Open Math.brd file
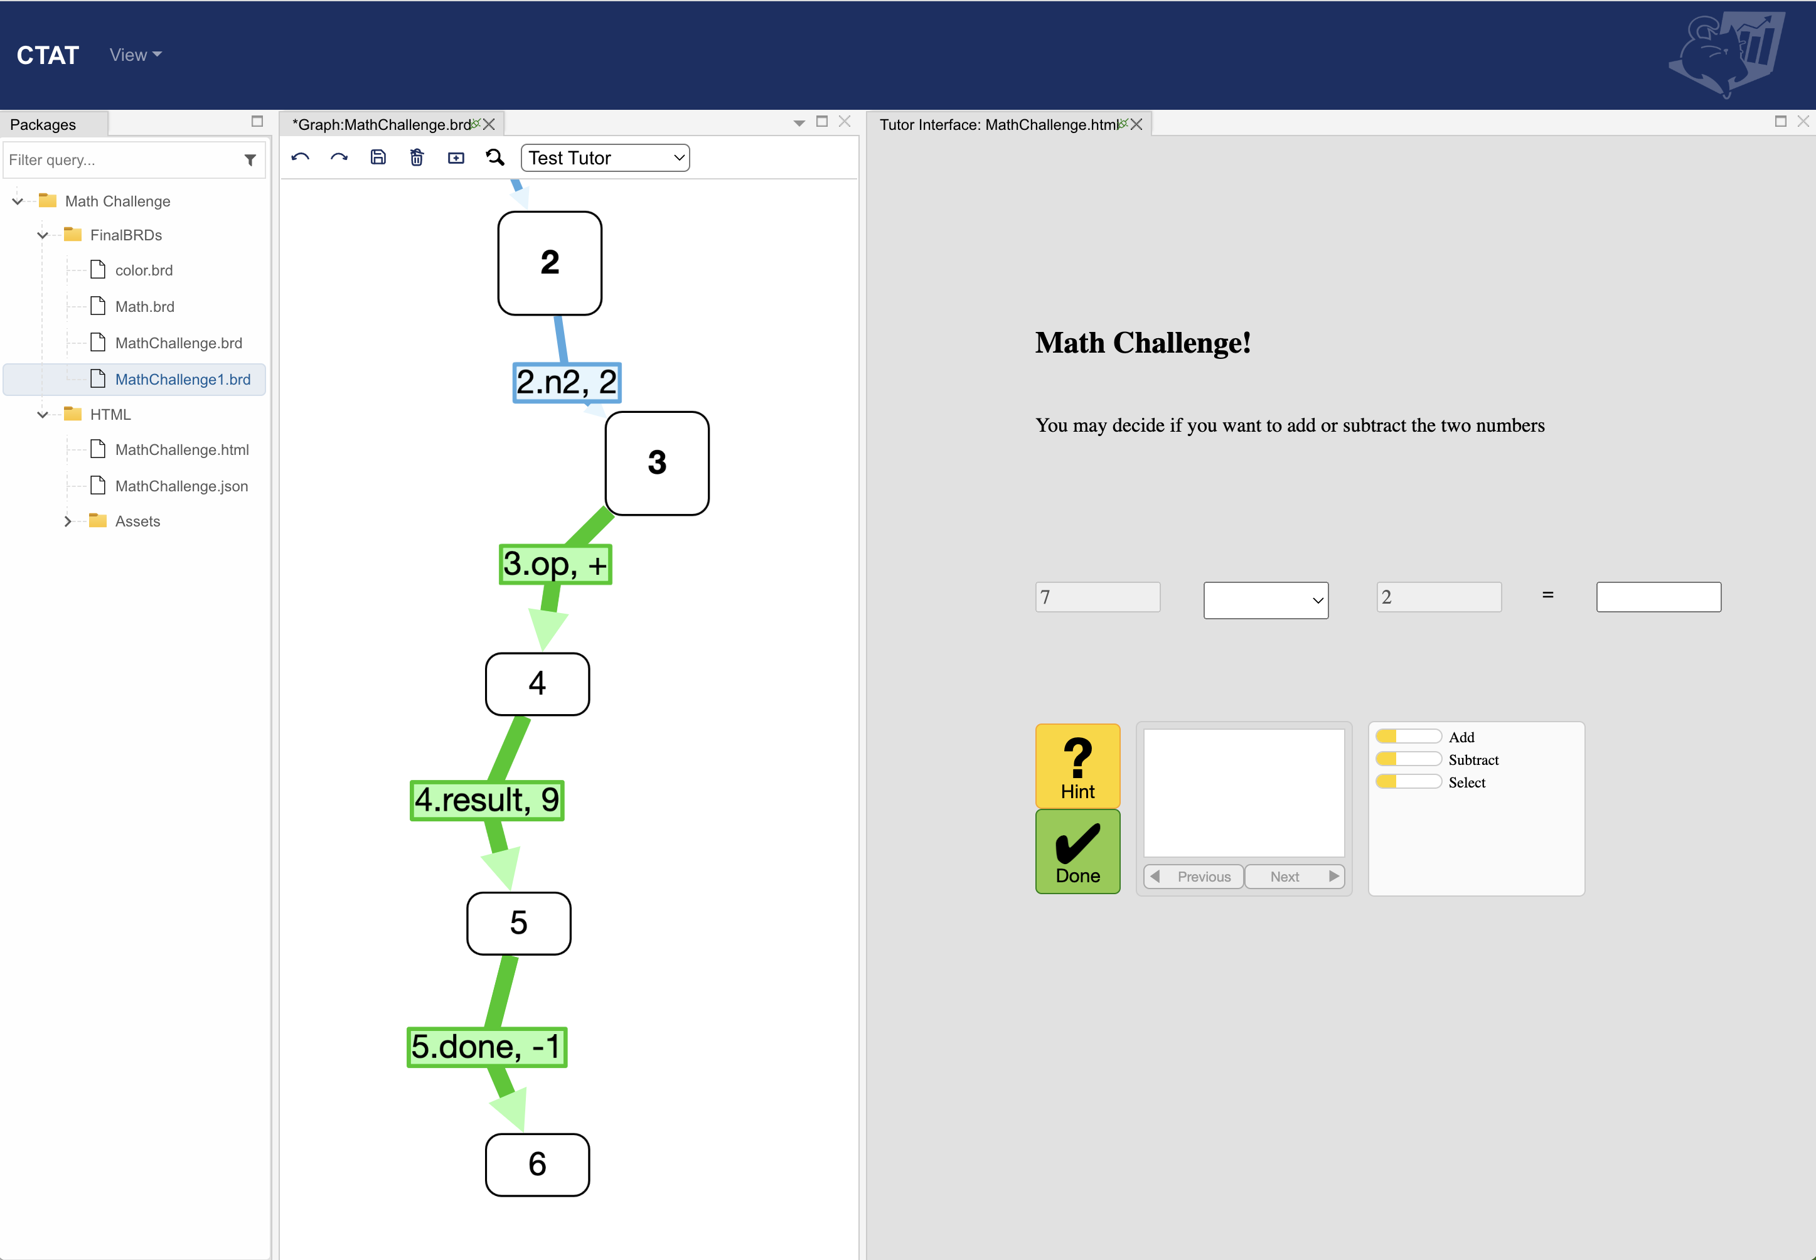This screenshot has height=1260, width=1816. coord(144,306)
